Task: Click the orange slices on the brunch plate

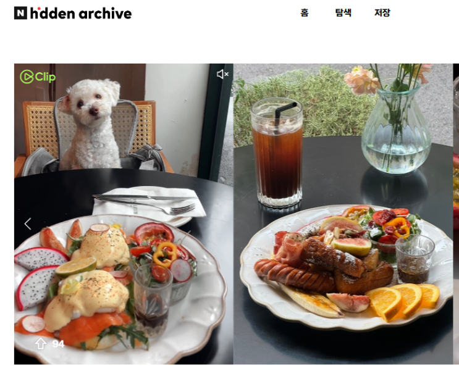Action: (403, 301)
